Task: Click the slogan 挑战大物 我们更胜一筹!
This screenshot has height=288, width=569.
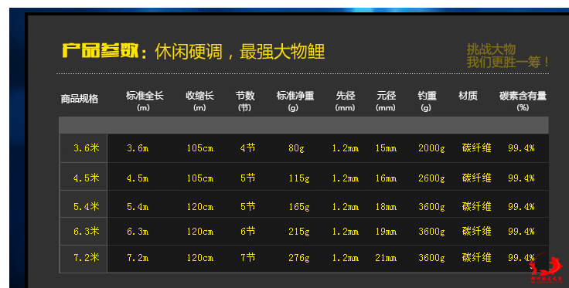Action: pyautogui.click(x=507, y=56)
